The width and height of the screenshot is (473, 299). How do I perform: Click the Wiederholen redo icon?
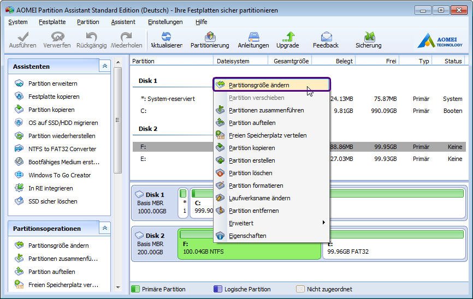coord(126,37)
